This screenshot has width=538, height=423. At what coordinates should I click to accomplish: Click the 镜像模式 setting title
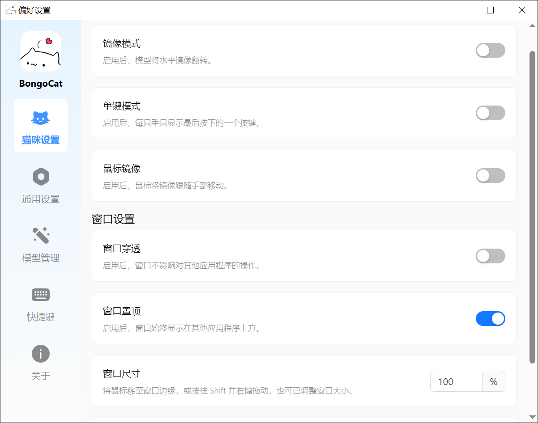pyautogui.click(x=122, y=43)
